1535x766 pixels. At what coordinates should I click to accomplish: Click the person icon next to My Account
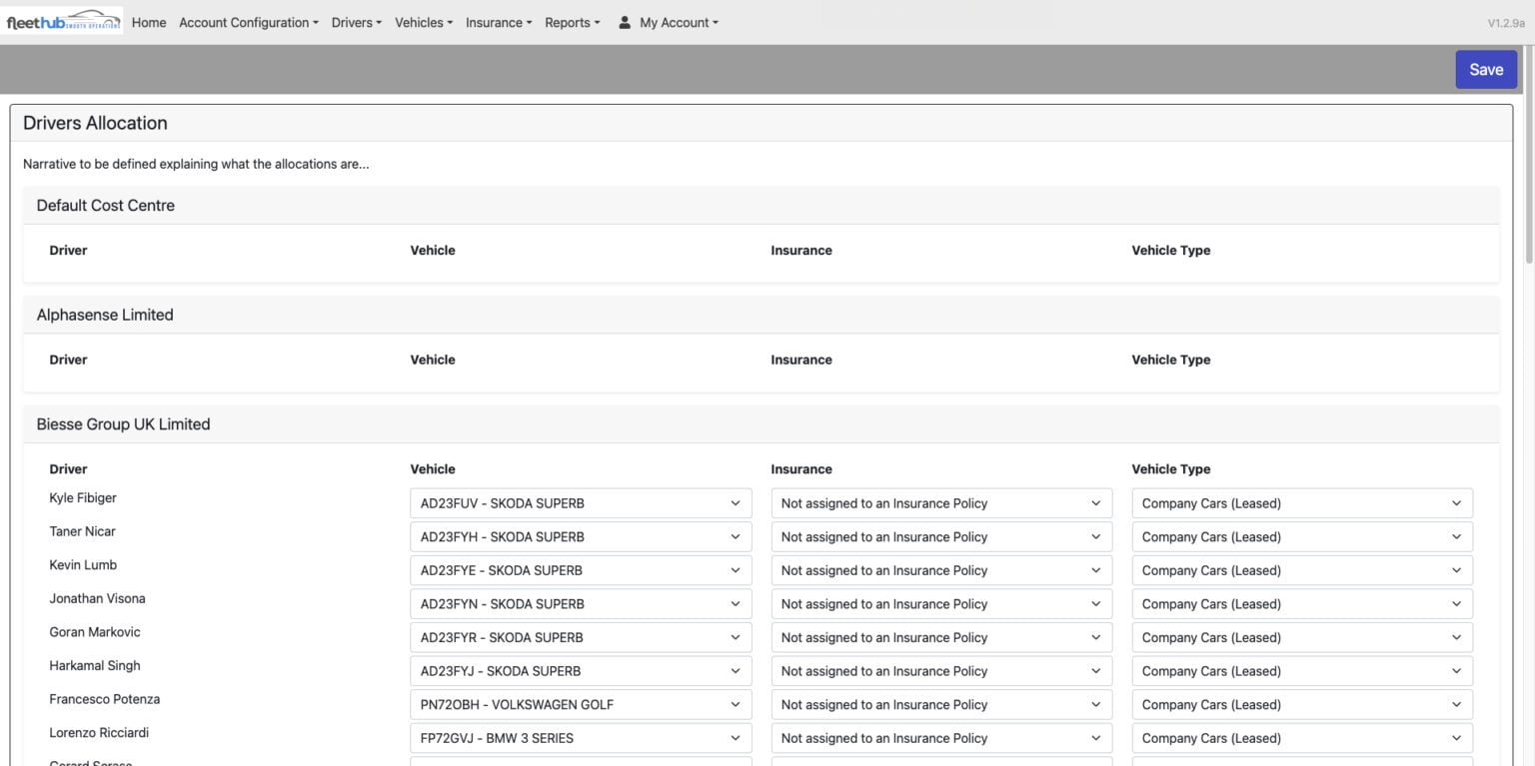[x=625, y=22]
